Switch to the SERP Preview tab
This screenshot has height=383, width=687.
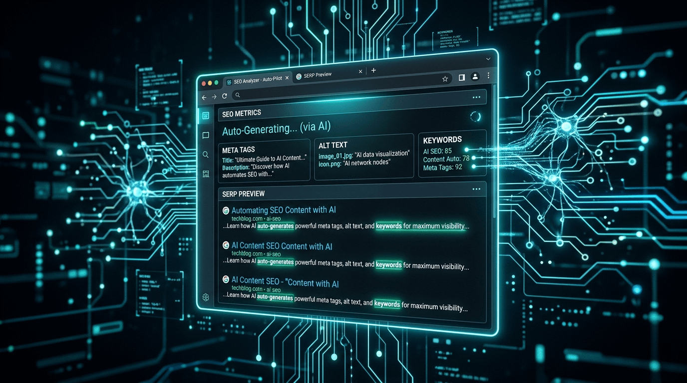tap(317, 75)
